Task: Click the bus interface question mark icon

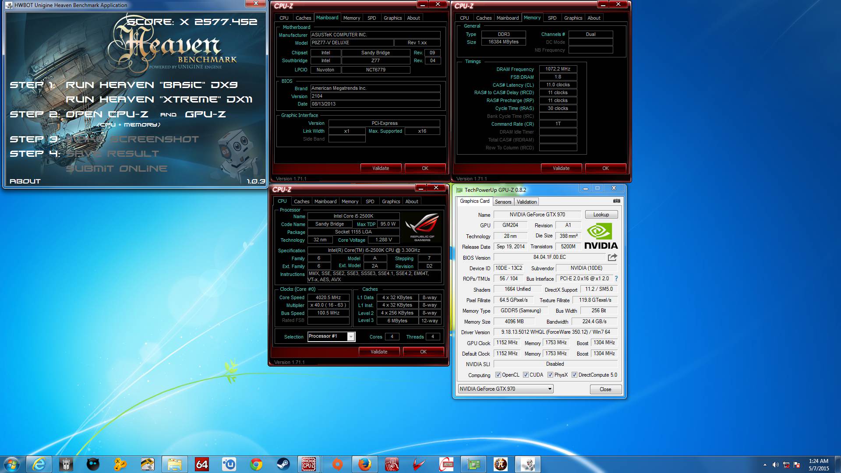Action: tap(616, 279)
